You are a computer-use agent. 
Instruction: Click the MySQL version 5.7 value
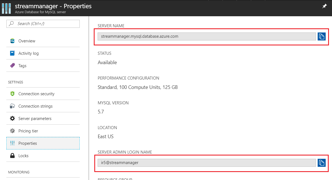[101, 112]
